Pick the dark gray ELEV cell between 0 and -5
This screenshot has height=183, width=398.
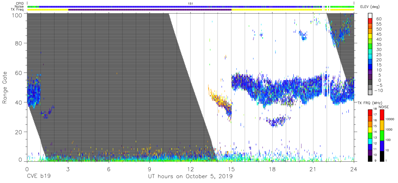coord(371,82)
